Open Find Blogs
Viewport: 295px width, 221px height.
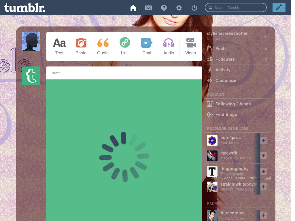click(x=237, y=115)
